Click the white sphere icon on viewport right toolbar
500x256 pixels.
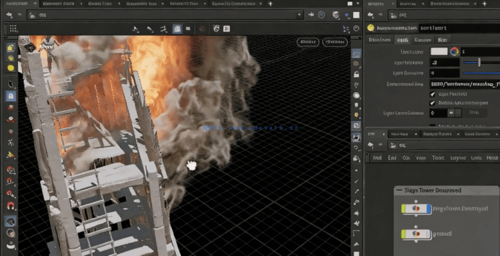point(357,95)
